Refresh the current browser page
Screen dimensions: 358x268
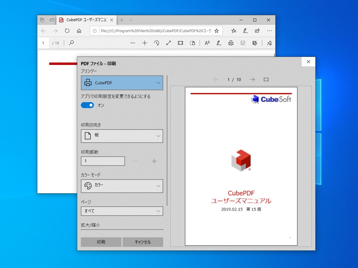point(67,31)
